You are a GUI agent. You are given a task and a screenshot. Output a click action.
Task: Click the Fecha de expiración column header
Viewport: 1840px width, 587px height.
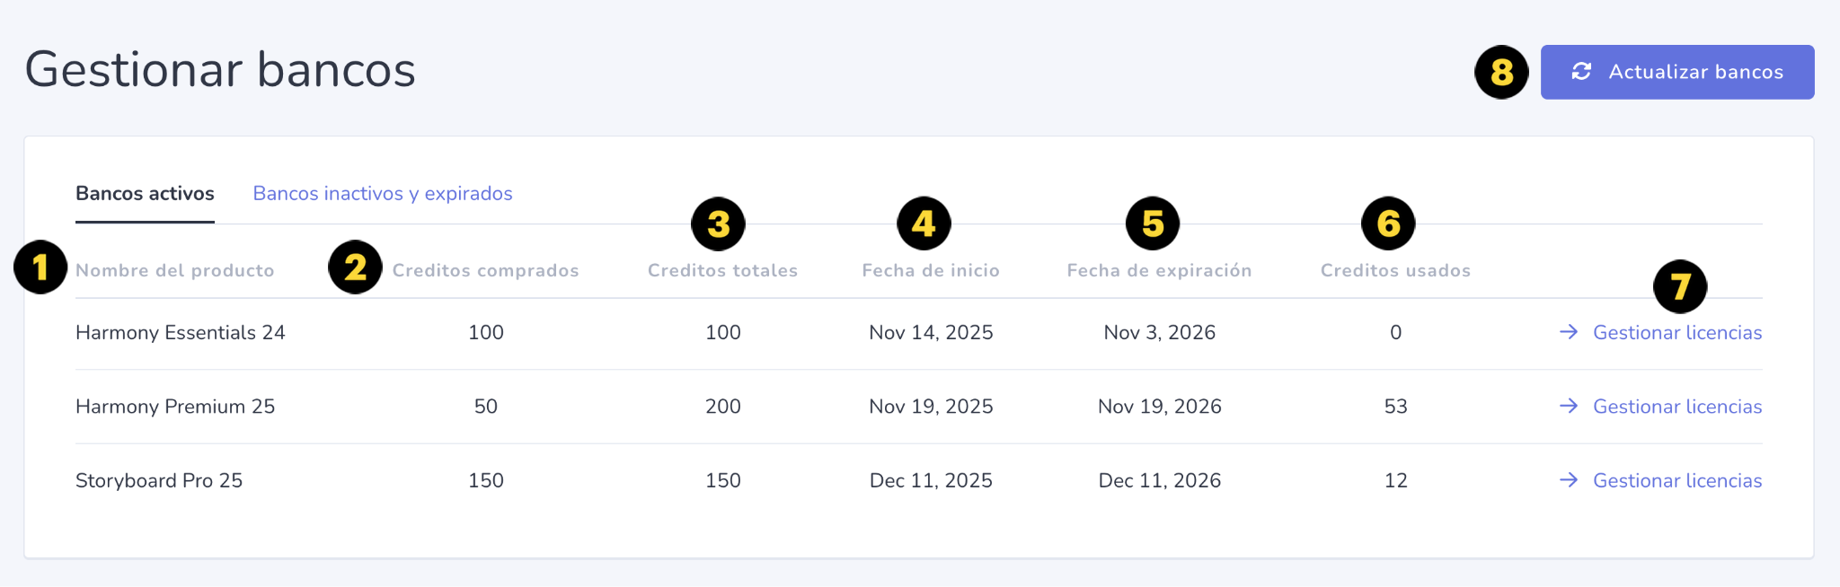click(x=1159, y=270)
